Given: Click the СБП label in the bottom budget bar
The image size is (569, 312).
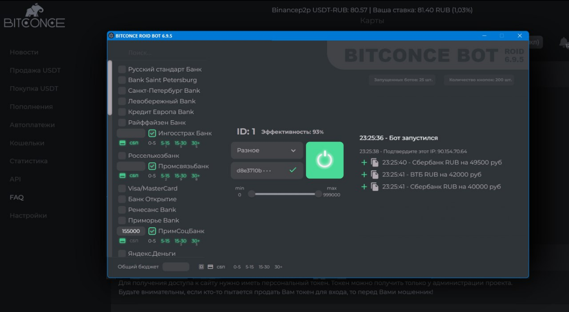Looking at the screenshot, I should pyautogui.click(x=221, y=267).
